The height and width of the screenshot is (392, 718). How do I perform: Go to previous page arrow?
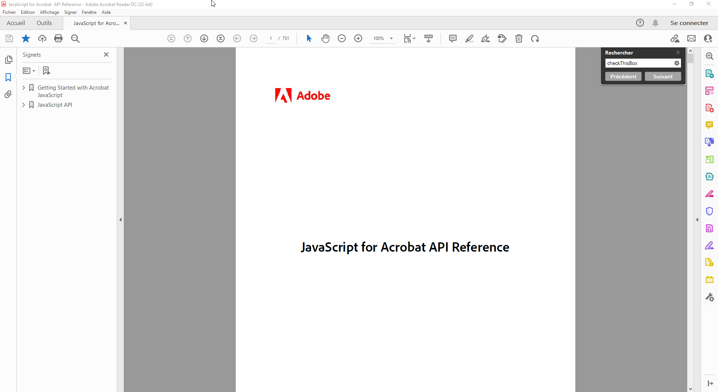coord(188,38)
